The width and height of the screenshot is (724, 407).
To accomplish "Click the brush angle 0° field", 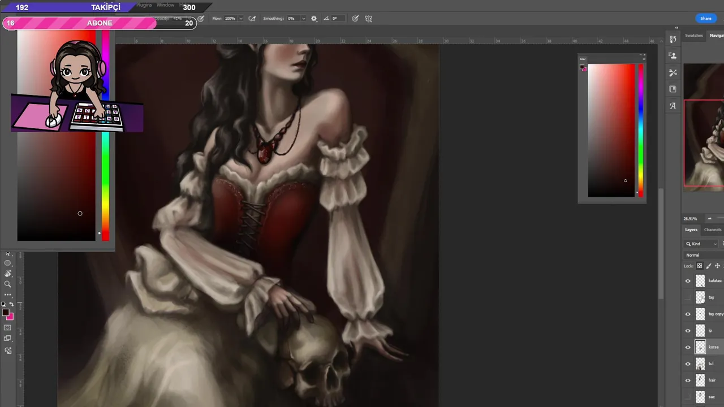I will point(338,19).
